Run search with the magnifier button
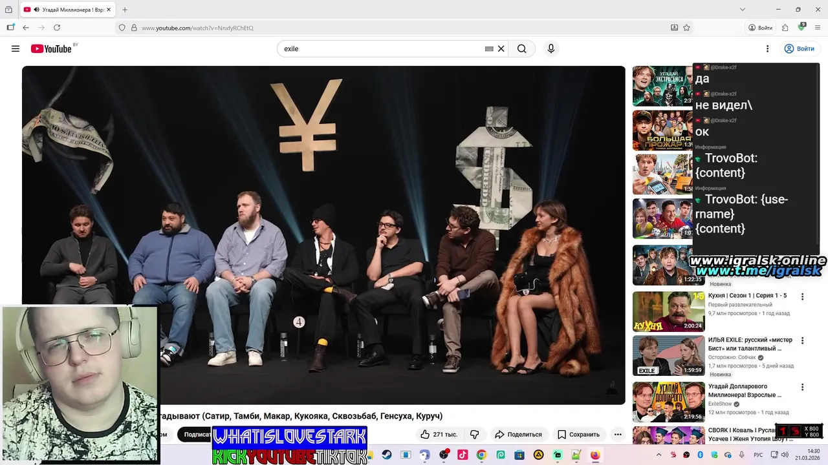 [522, 48]
